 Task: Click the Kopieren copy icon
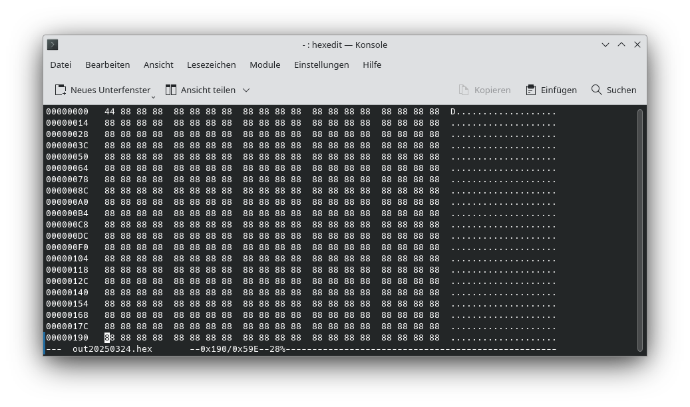tap(464, 90)
